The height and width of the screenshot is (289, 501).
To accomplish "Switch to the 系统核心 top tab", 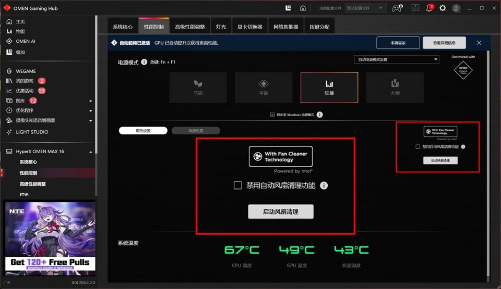I will coord(122,27).
